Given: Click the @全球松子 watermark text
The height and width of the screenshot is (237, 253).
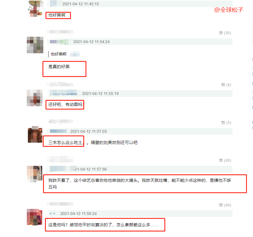Looking at the screenshot, I should click(x=229, y=10).
